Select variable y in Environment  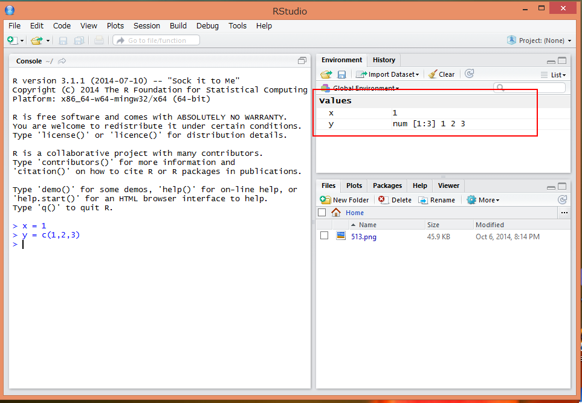coord(331,124)
